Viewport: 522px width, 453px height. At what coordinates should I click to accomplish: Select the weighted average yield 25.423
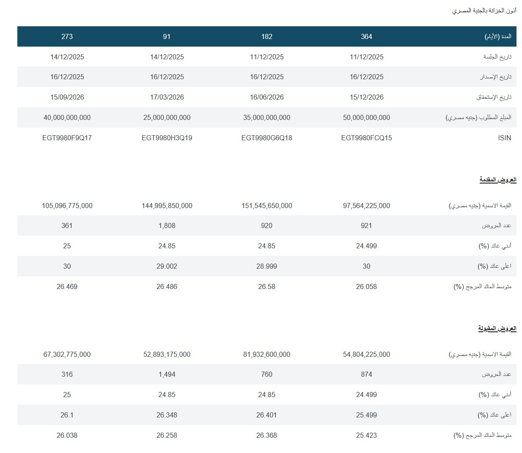[366, 435]
